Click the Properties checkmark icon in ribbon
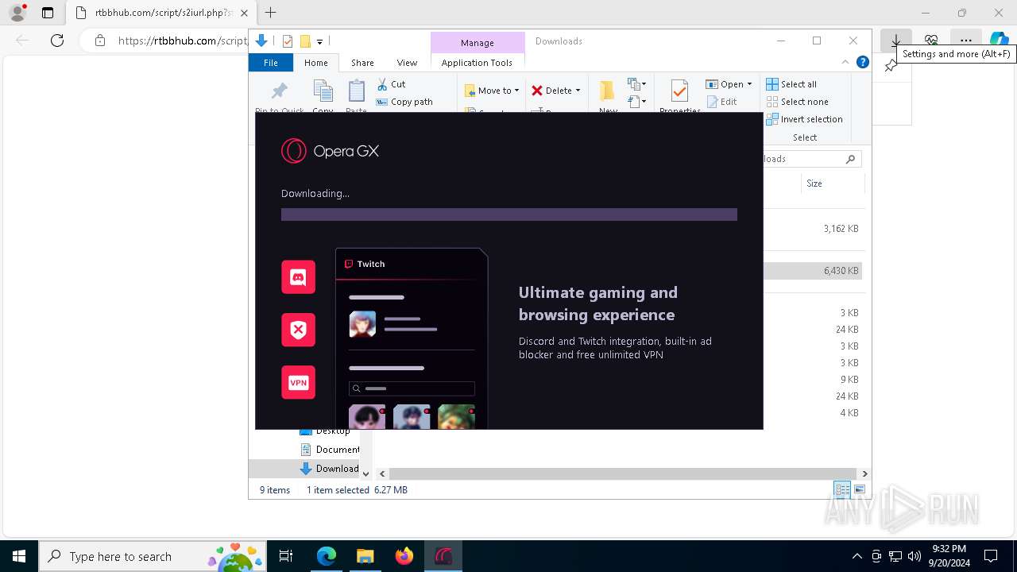 [x=679, y=91]
